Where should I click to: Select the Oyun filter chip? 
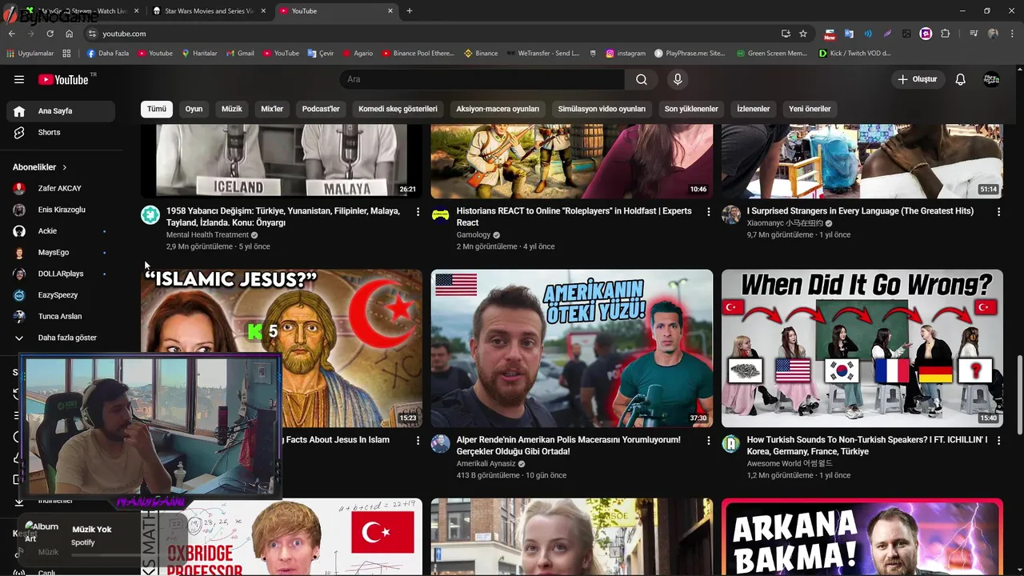tap(194, 109)
